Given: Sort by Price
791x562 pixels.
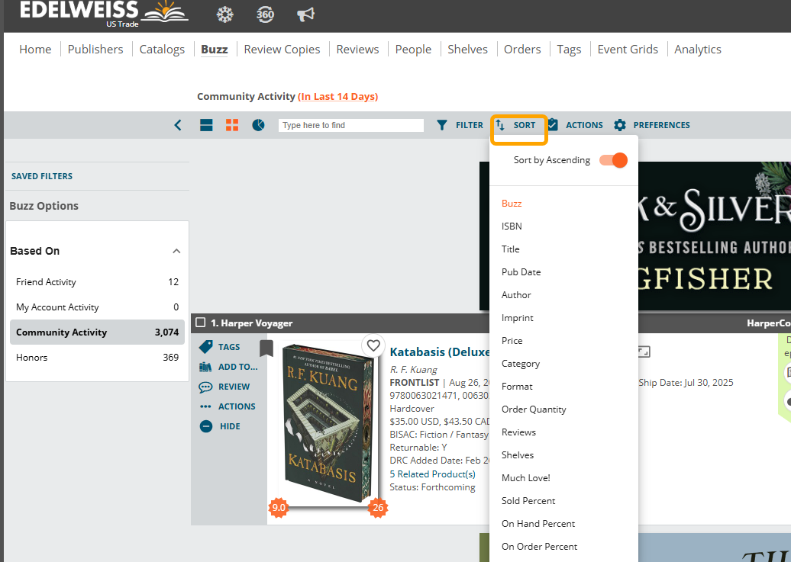Looking at the screenshot, I should (512, 341).
